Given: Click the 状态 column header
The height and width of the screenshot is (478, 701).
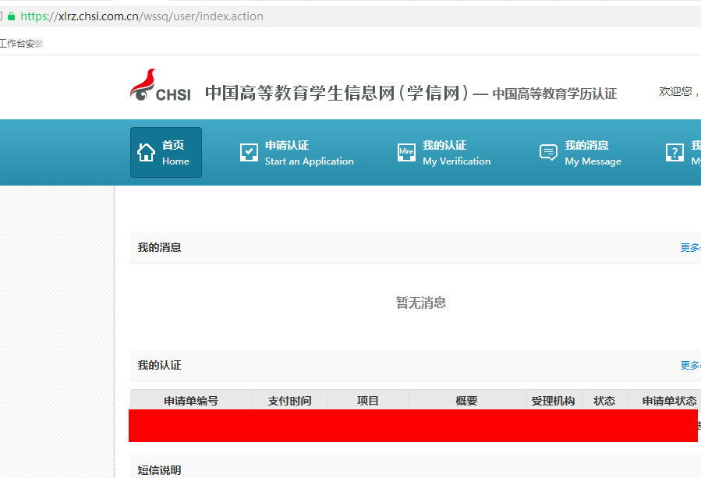Looking at the screenshot, I should pos(604,401).
